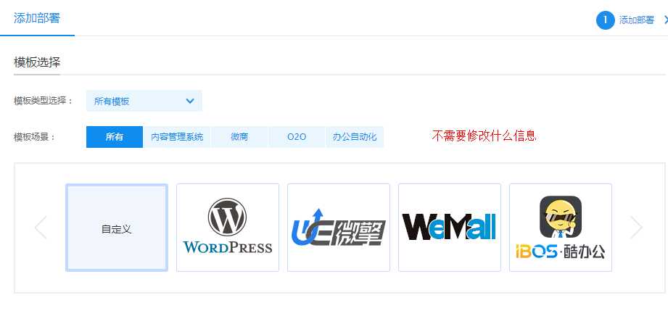Click the 模板场景 label
The height and width of the screenshot is (316, 668).
[x=35, y=137]
